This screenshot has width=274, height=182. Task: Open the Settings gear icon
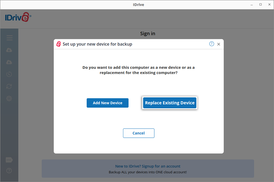point(9,99)
